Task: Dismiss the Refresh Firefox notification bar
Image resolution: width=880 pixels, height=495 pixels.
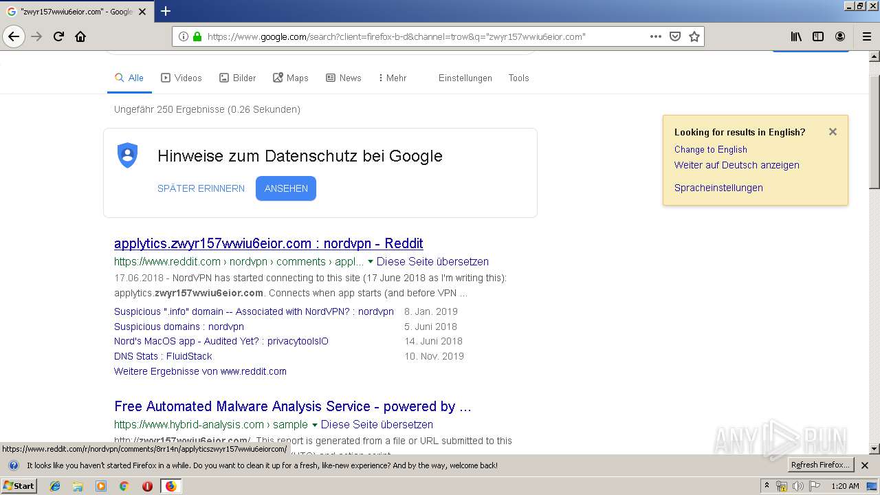Action: coord(865,465)
